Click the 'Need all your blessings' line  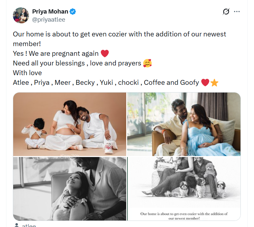77,63
